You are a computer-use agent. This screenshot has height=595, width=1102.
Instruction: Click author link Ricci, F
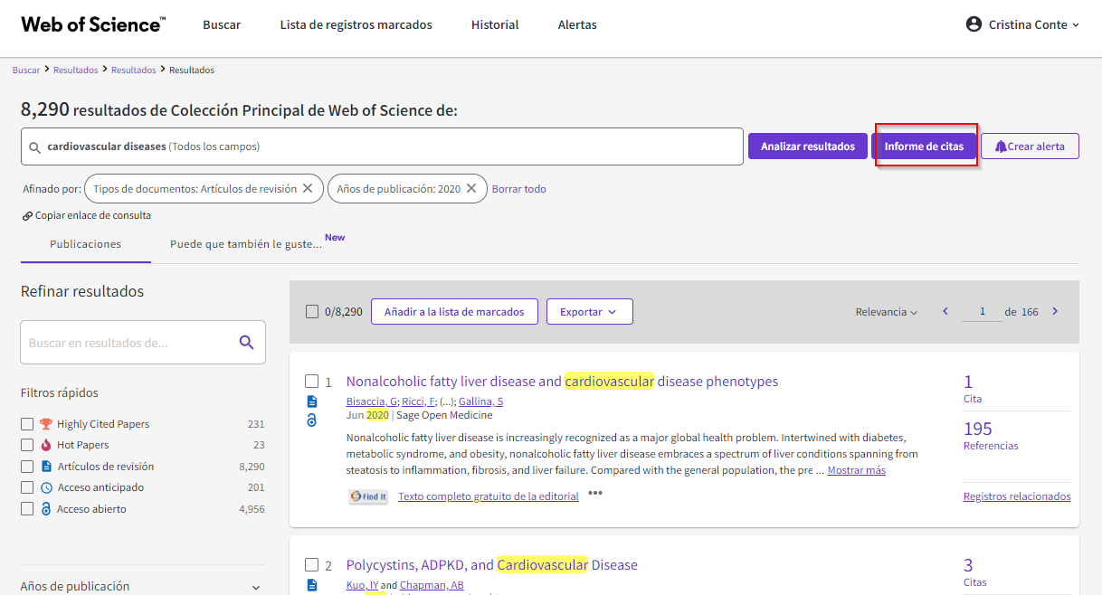point(418,401)
